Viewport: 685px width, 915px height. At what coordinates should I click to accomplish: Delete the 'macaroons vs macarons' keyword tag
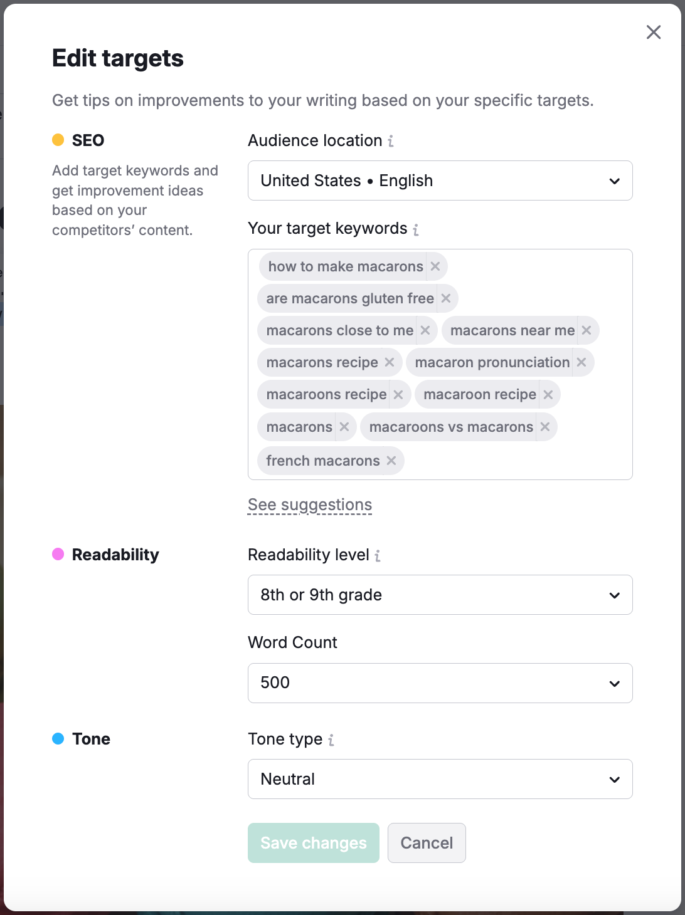click(543, 427)
